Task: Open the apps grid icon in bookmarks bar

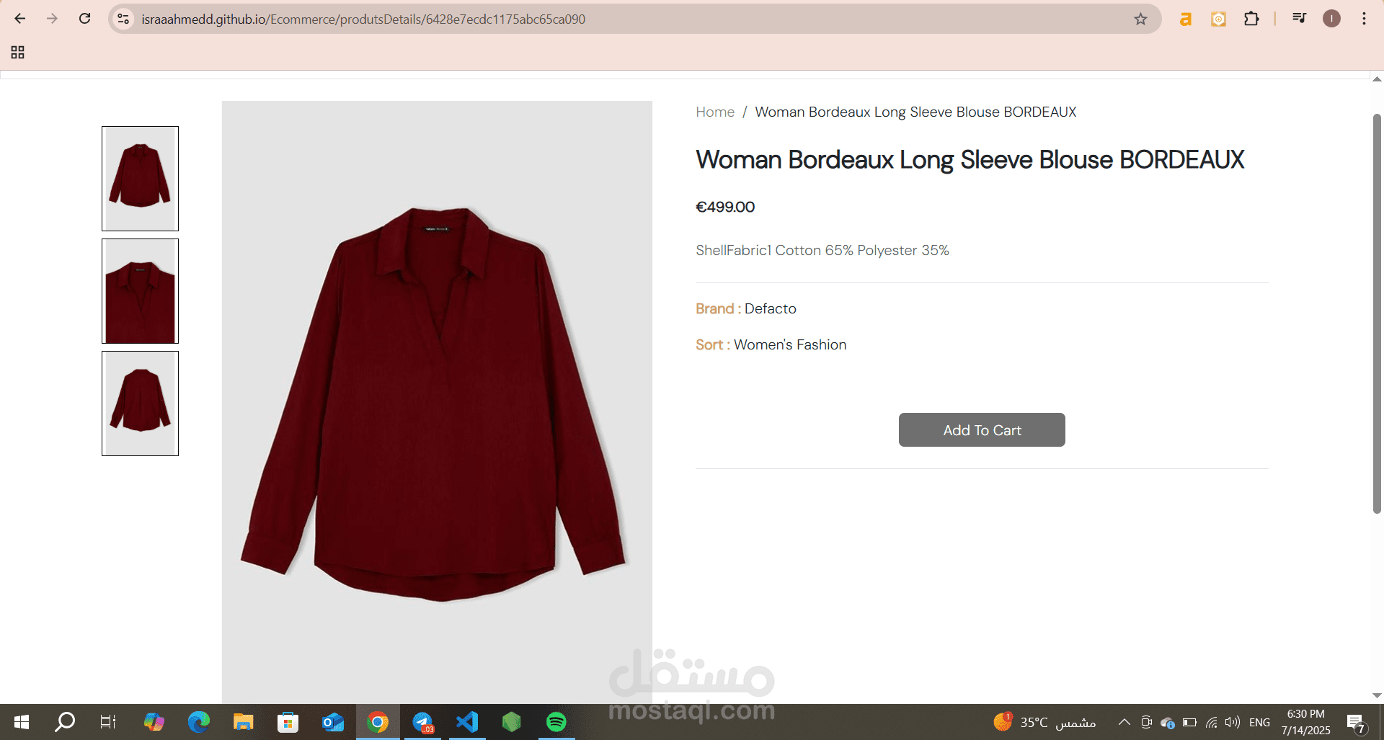Action: 18,52
